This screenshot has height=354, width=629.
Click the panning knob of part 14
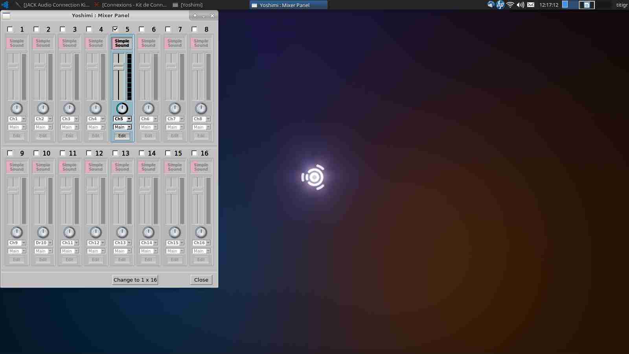pos(148,232)
